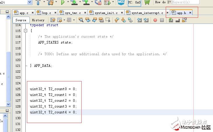Toggle the rectangular selection icon
Screen dimensions: 213x132
(x=108, y=20)
